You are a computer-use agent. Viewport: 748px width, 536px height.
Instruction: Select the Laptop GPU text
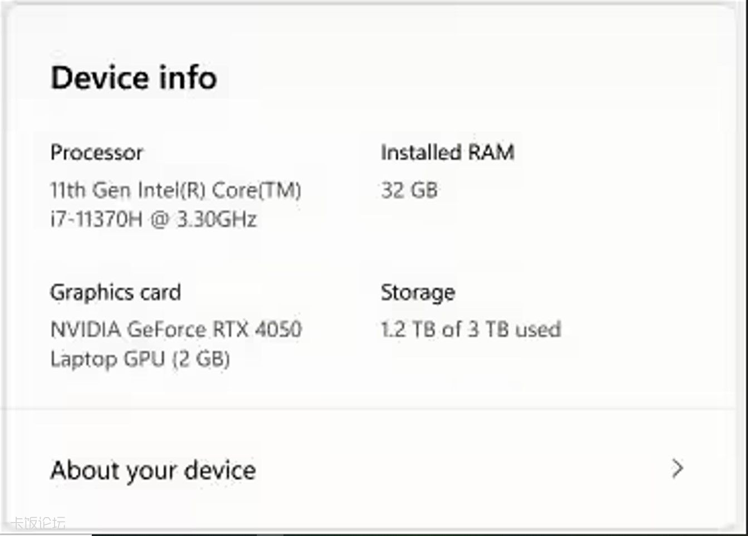pyautogui.click(x=107, y=359)
